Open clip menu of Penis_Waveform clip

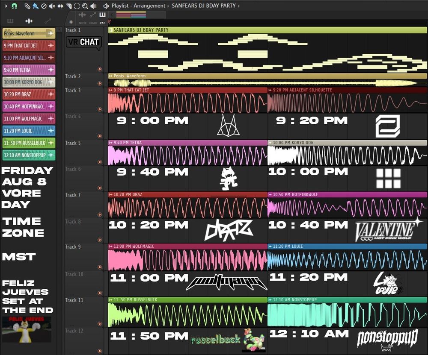click(110, 76)
